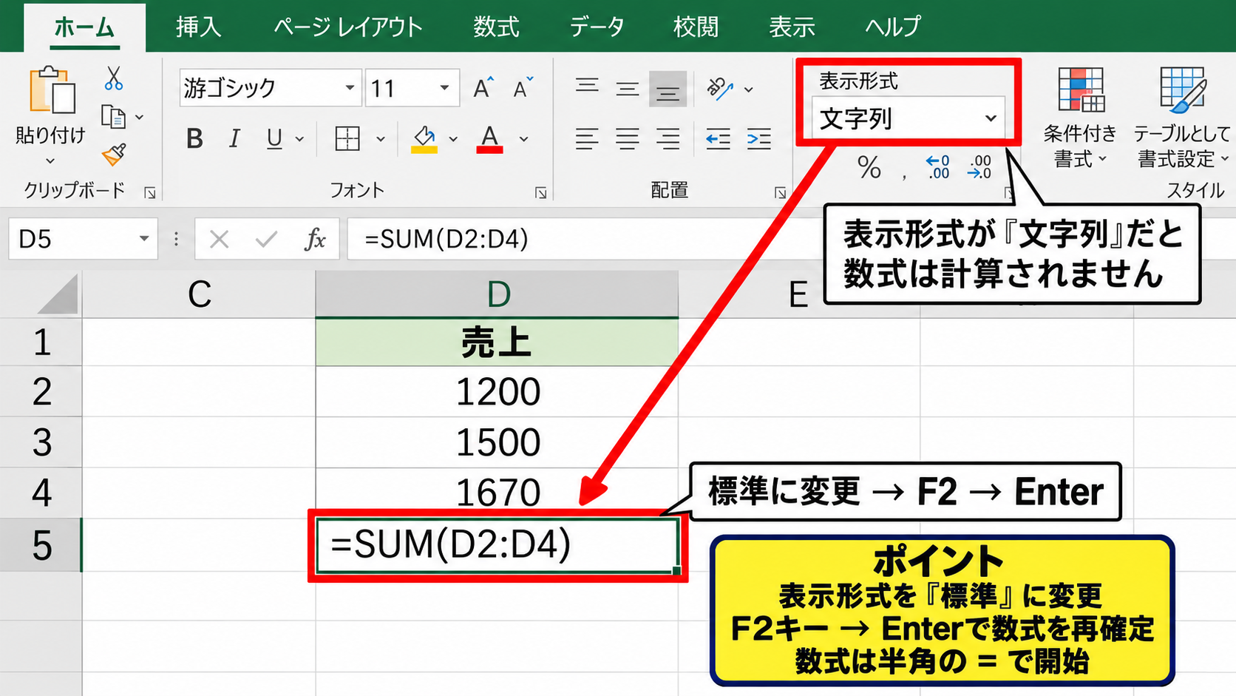Open Conditional Formatting (条件付き書式)
The height and width of the screenshot is (696, 1236).
(x=1080, y=117)
